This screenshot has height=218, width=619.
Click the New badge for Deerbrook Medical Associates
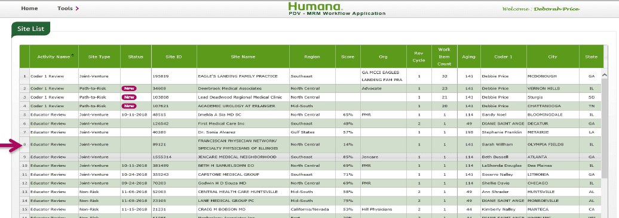tap(130, 89)
